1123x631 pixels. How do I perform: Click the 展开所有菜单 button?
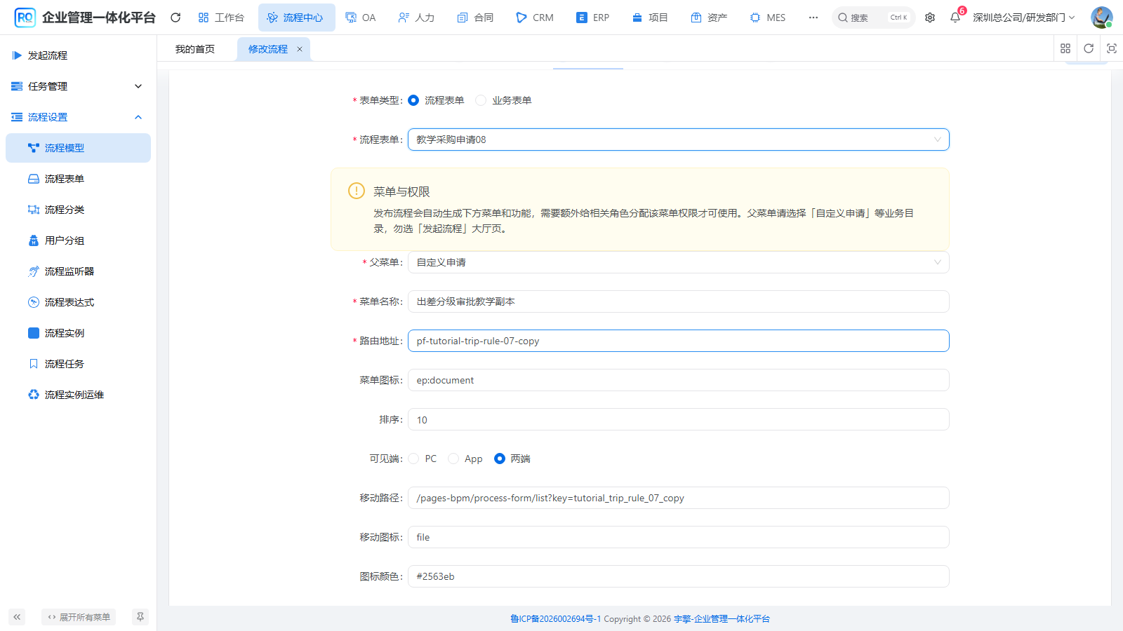[x=79, y=617]
